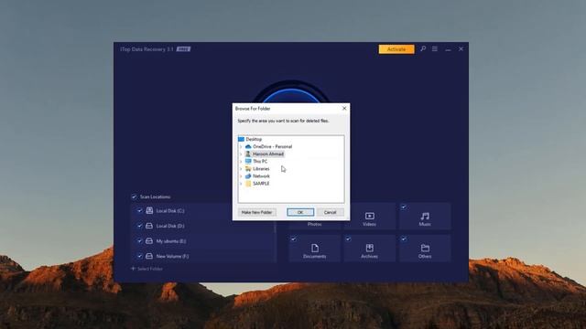Expand the This PC tree node
The image size is (586, 329).
(x=241, y=161)
